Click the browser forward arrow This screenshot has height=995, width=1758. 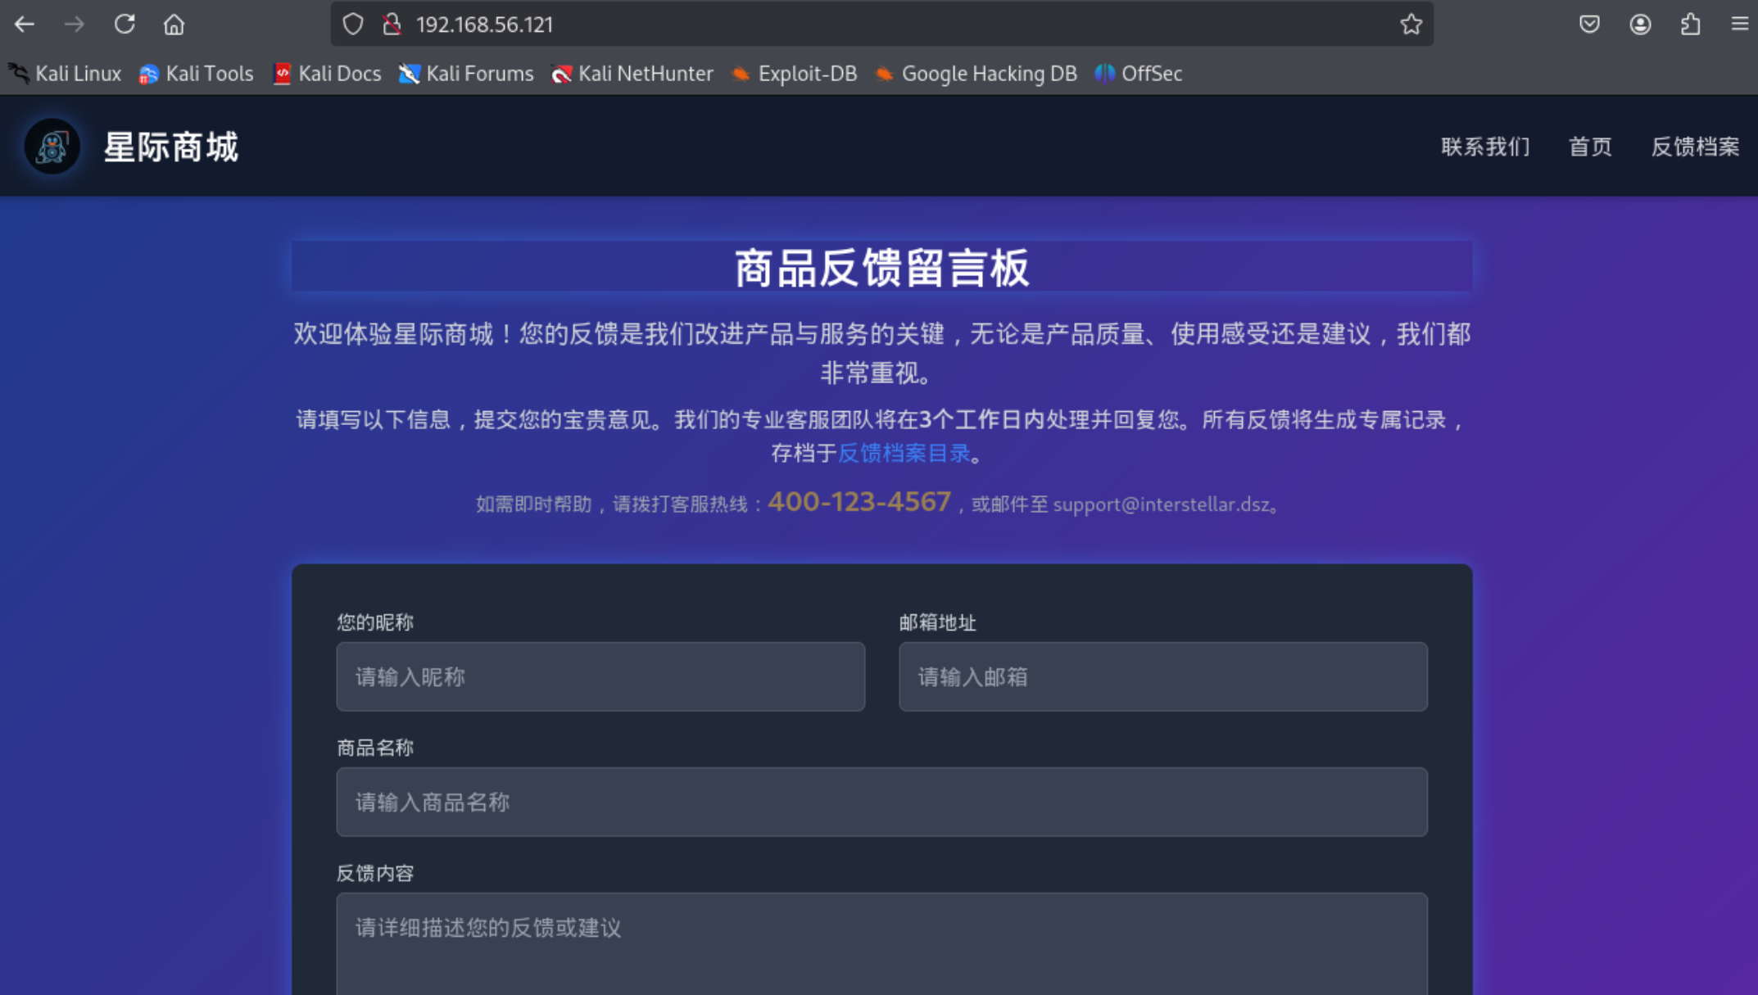click(x=75, y=25)
